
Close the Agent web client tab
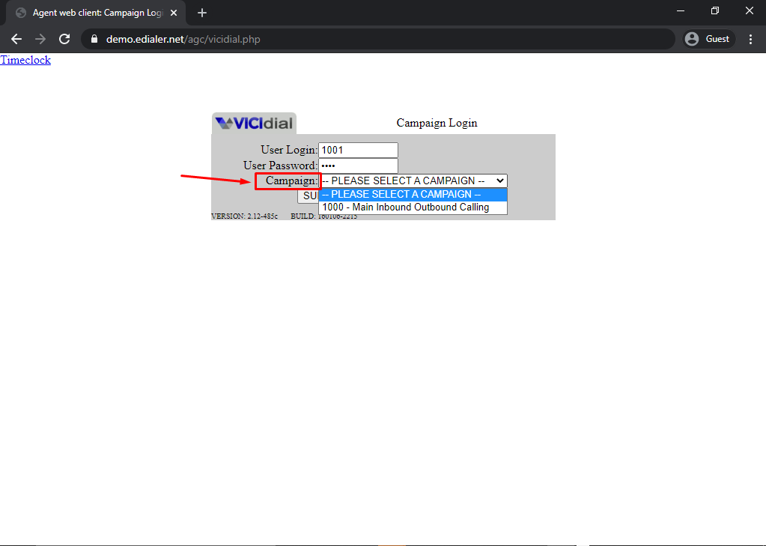pyautogui.click(x=174, y=13)
